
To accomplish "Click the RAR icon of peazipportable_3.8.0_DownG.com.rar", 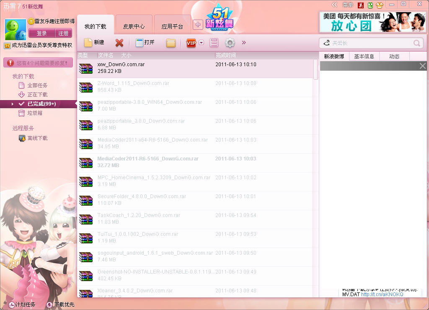I will click(86, 125).
